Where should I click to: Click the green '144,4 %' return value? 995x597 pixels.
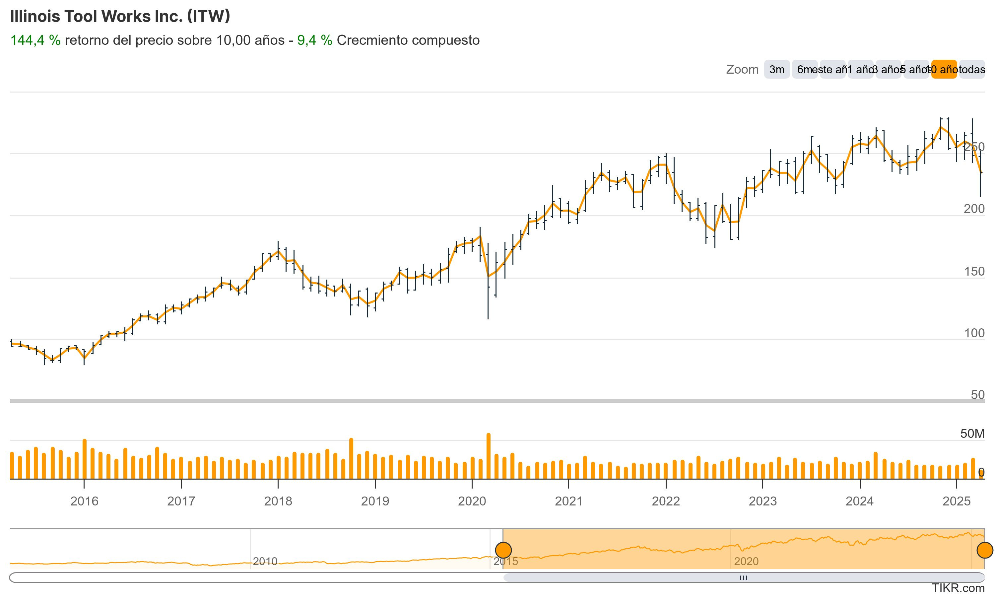coord(35,40)
